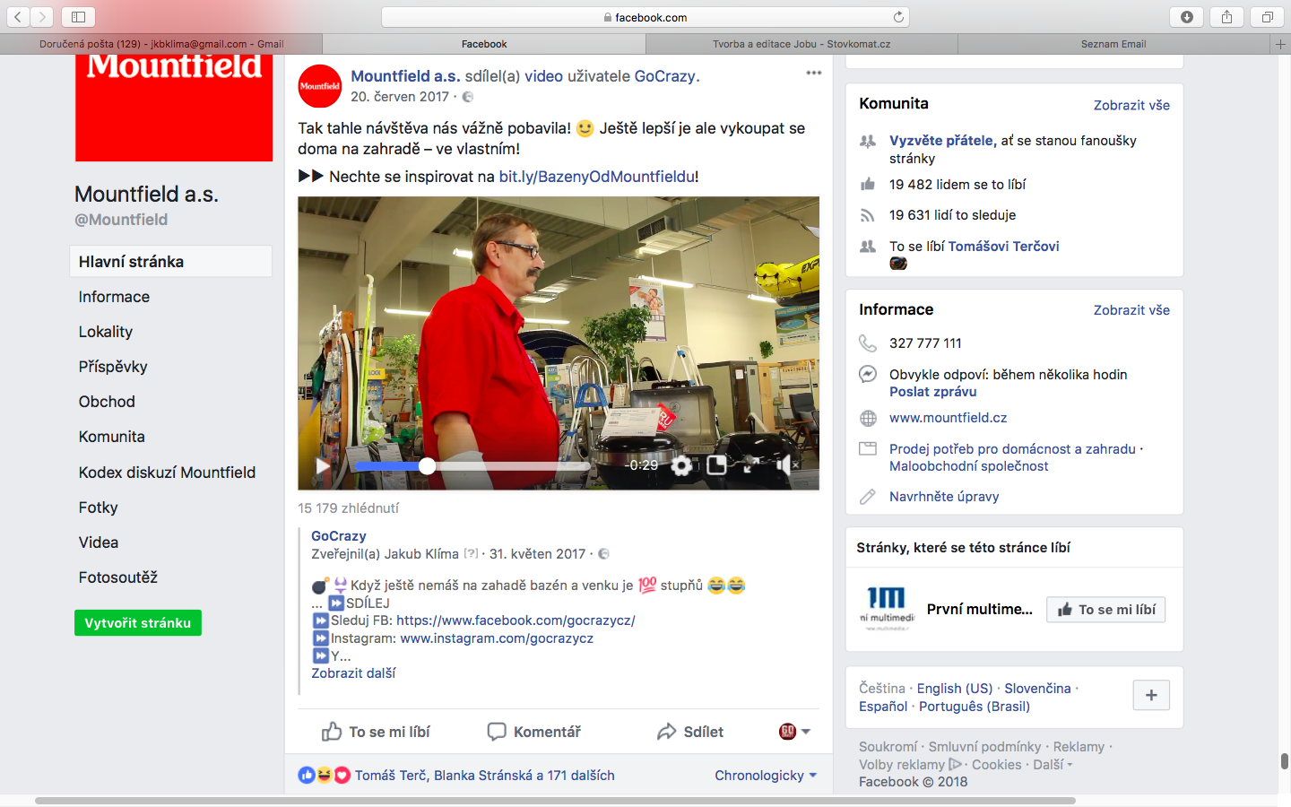View reactions from Tomáš Terč and others
This screenshot has height=807, width=1291.
485,776
